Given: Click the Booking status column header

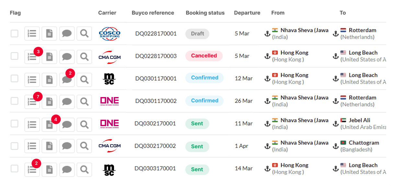Looking at the screenshot, I should (x=205, y=13).
